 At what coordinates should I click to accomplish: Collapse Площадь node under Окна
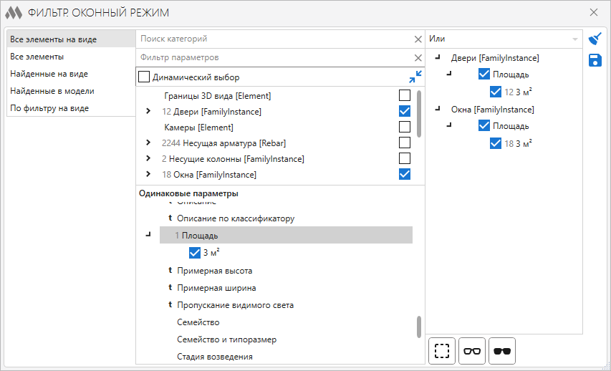coord(449,125)
